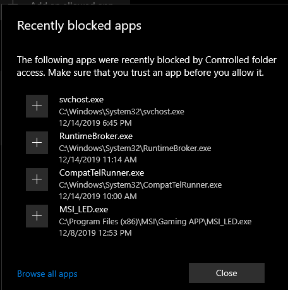Image resolution: width=288 pixels, height=290 pixels.
Task: Click the System32\CompatTelRunner.exe file path
Action: (140, 185)
